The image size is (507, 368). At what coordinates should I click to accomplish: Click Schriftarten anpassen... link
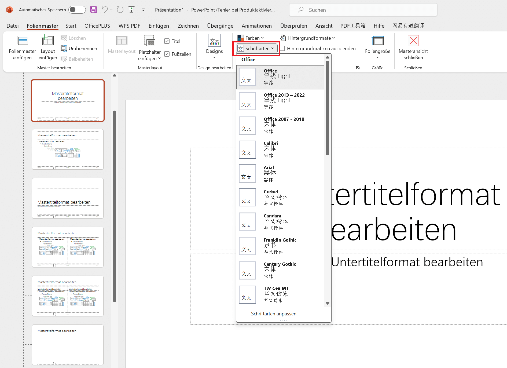[x=275, y=314]
